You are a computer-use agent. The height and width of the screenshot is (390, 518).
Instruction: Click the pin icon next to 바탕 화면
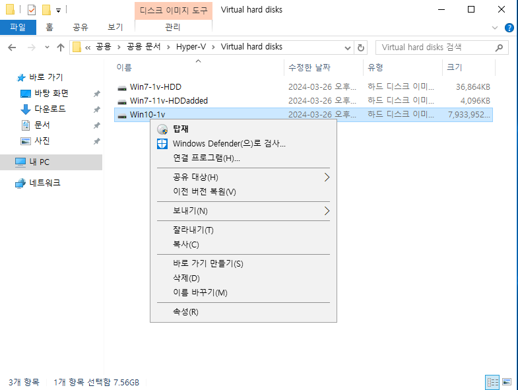[96, 94]
